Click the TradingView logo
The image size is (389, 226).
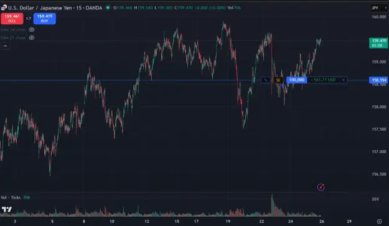click(7, 210)
